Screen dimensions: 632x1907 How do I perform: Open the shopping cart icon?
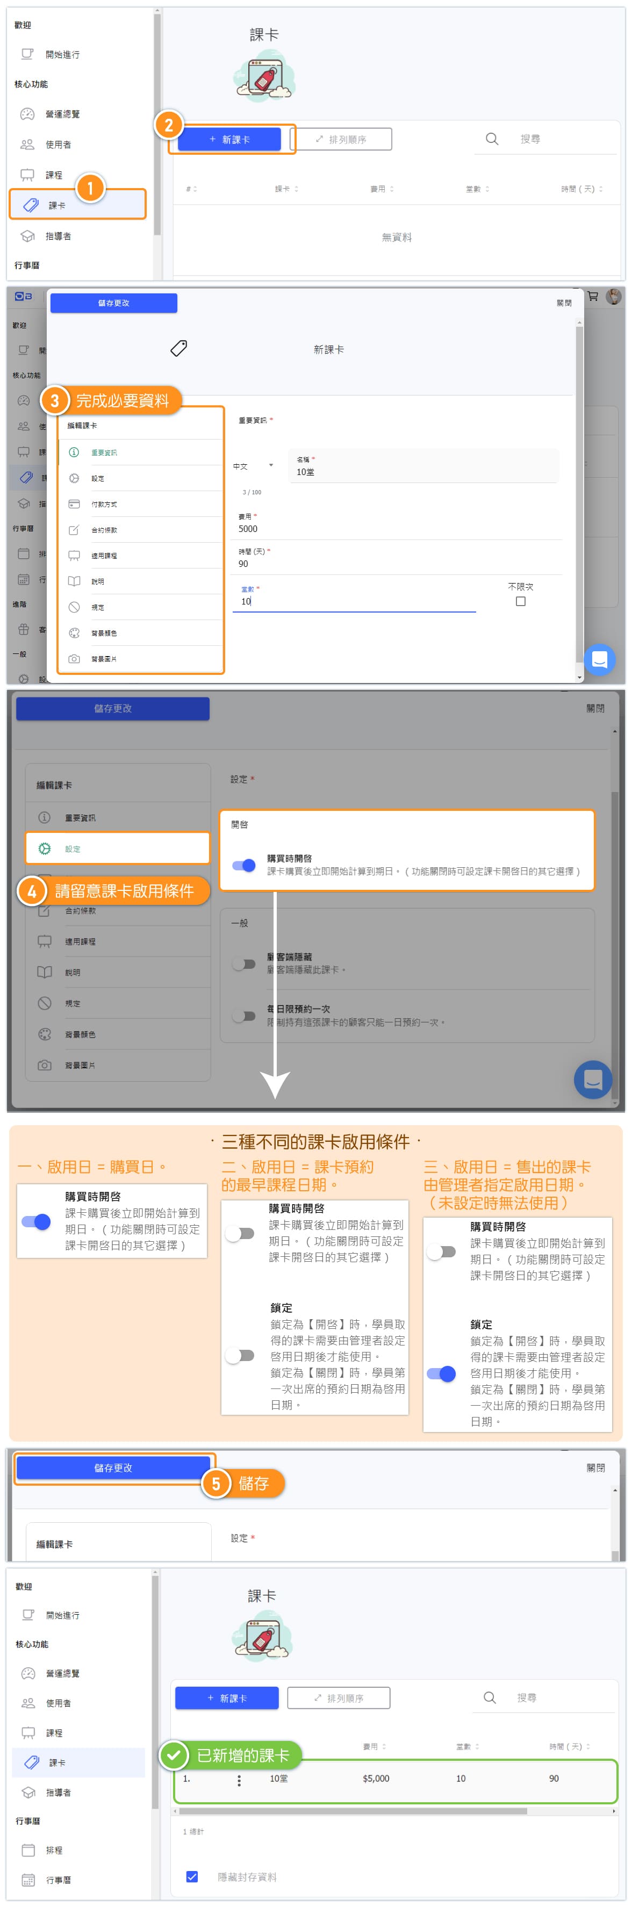[x=593, y=297]
